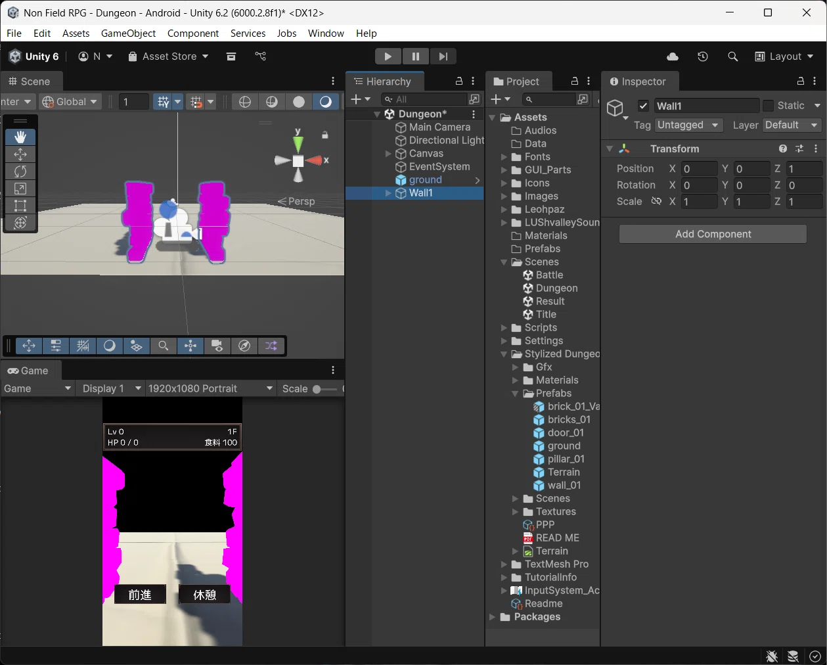Open Transform component help icon
The image size is (827, 665).
783,149
